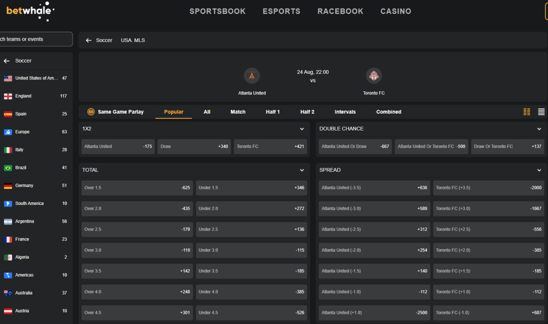
Task: Open the Soccer breadcrumb link
Action: coord(104,41)
